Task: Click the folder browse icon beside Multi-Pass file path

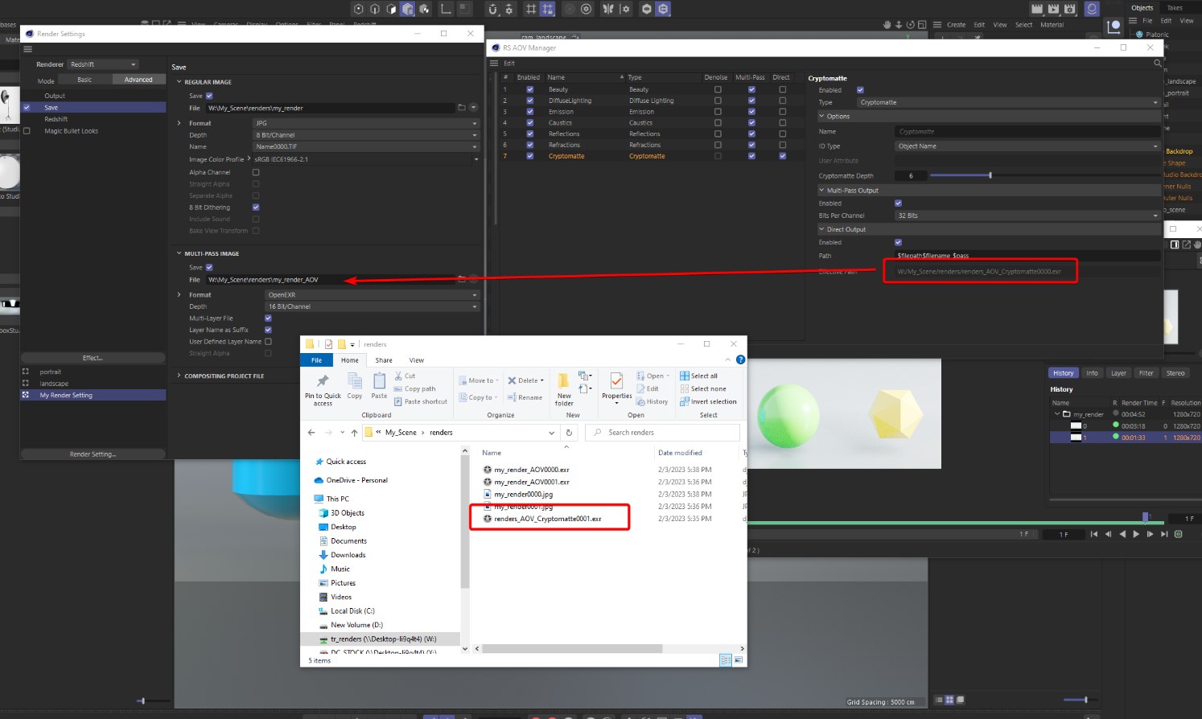Action: [x=460, y=279]
